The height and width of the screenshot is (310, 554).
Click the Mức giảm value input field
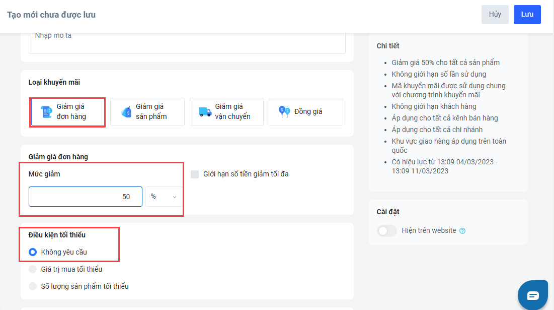[x=85, y=197]
